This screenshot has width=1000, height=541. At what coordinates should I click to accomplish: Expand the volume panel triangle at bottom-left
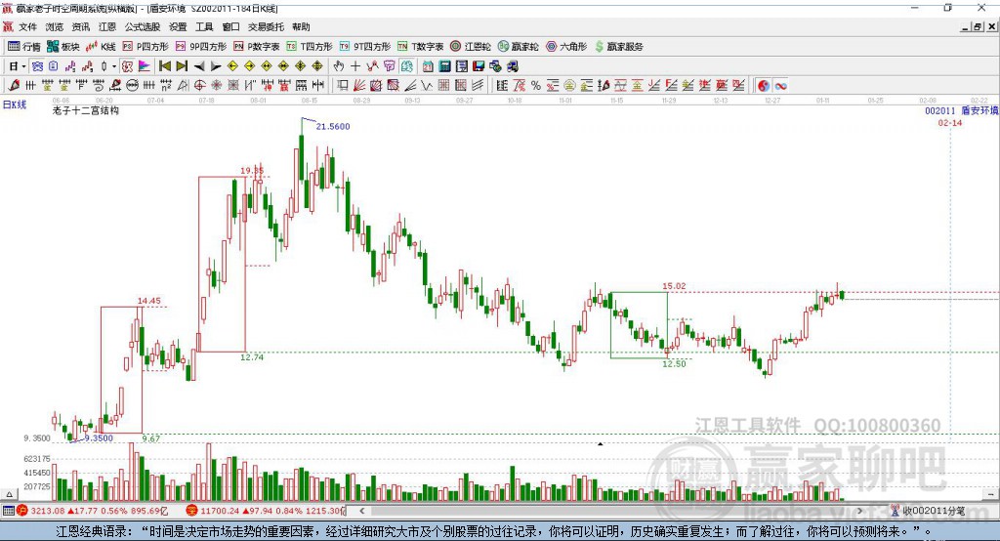(x=9, y=494)
